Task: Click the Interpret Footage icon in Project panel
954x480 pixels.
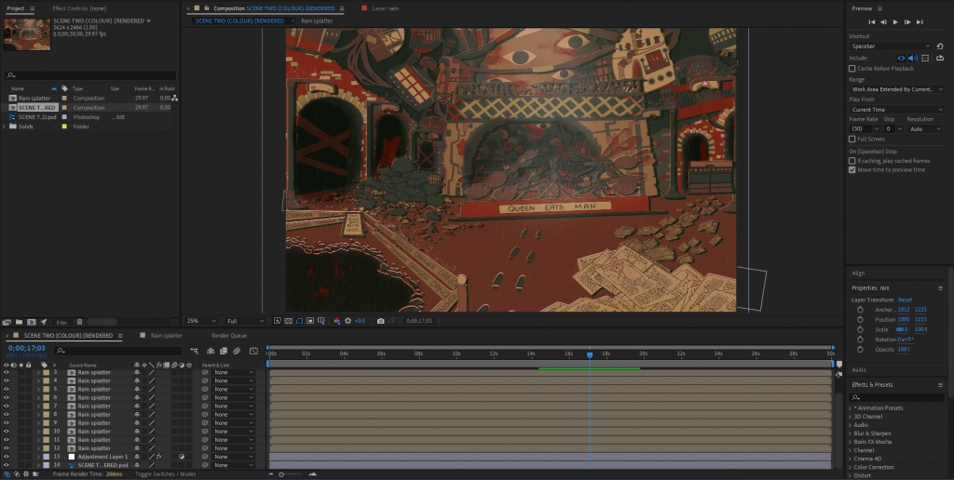Action: click(7, 322)
